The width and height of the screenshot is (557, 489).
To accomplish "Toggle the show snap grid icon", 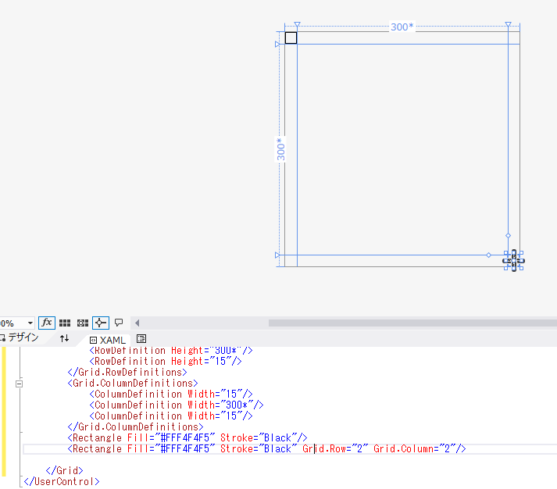I will click(x=65, y=323).
